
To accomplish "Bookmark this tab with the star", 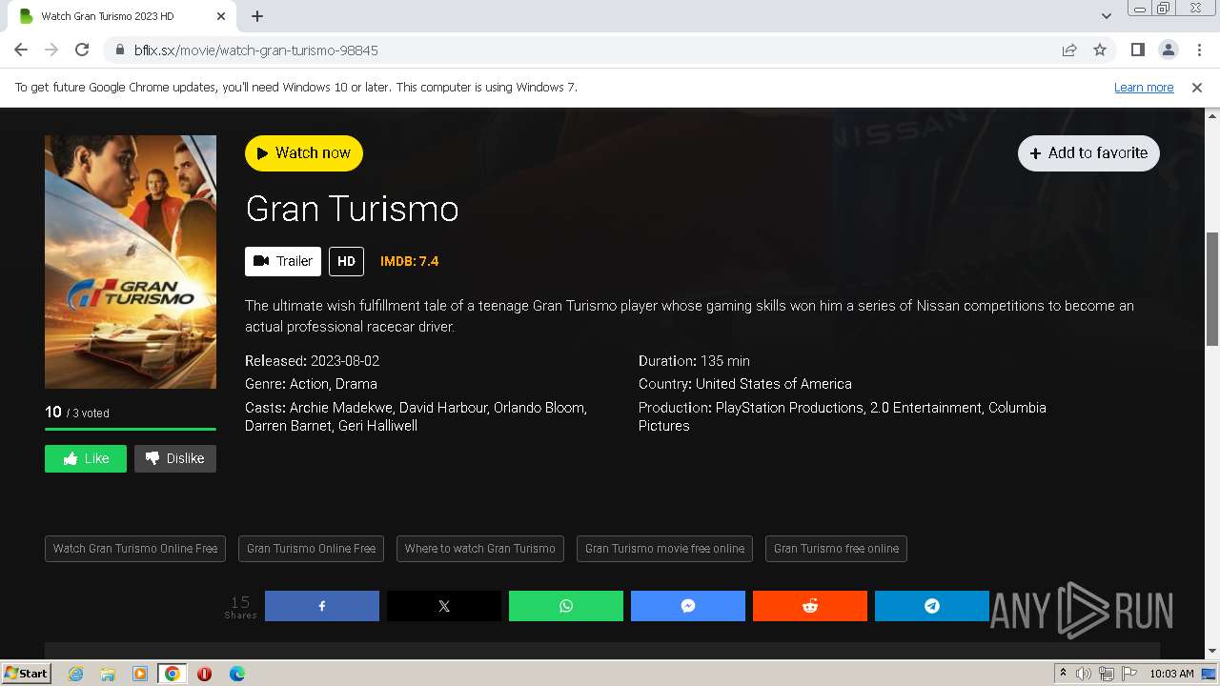I will click(x=1100, y=50).
